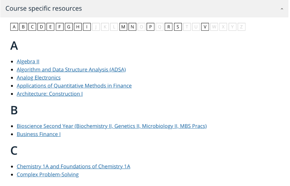Select letter D in alphabet index
290x186 pixels.
pos(41,27)
